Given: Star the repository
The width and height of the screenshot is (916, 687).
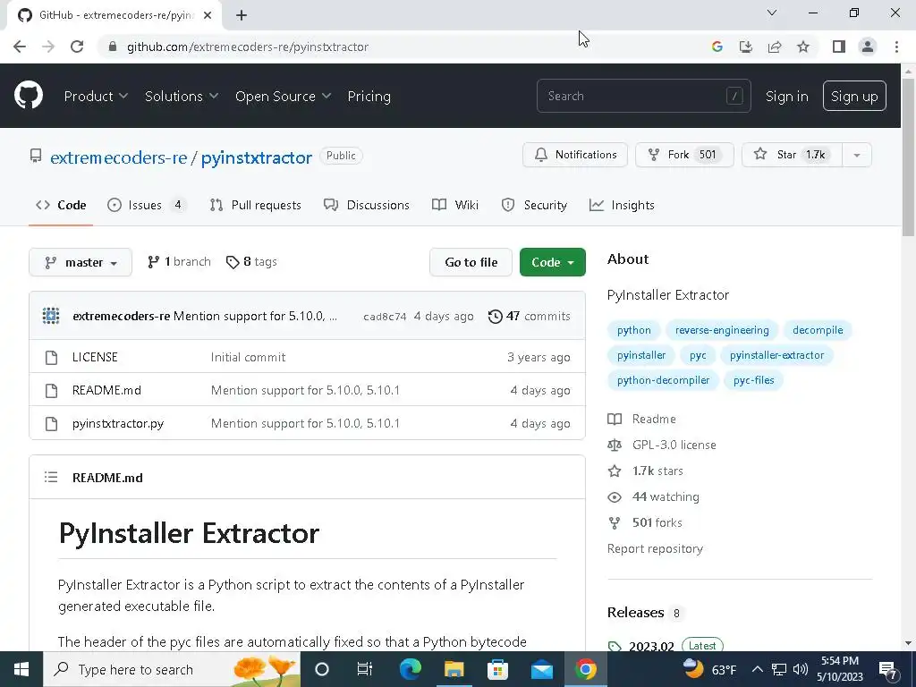Looking at the screenshot, I should (793, 155).
